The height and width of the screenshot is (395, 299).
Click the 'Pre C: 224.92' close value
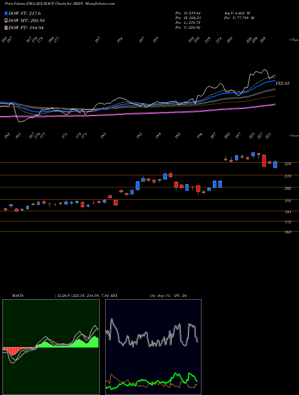[188, 28]
